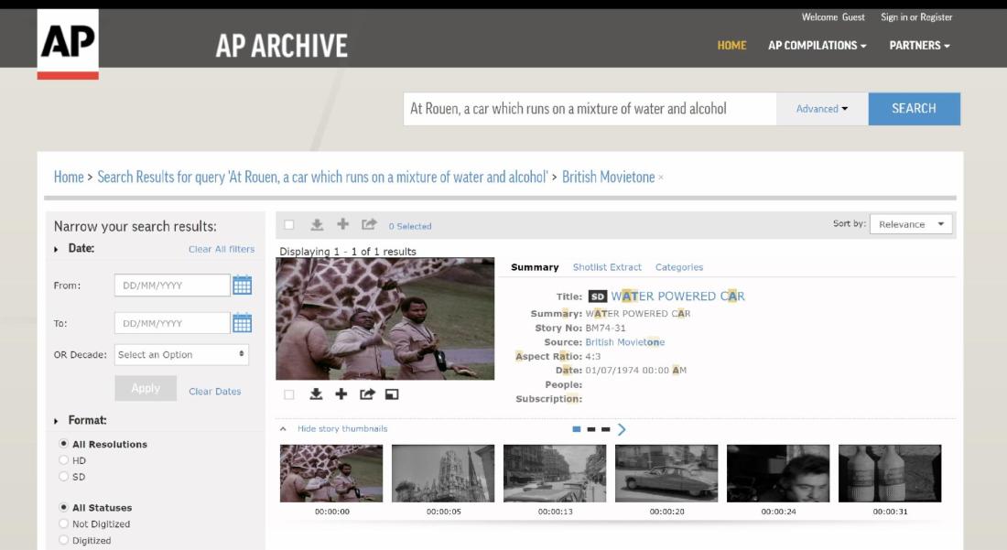Click the 0 Selected counter
The height and width of the screenshot is (550, 1007).
pyautogui.click(x=410, y=227)
